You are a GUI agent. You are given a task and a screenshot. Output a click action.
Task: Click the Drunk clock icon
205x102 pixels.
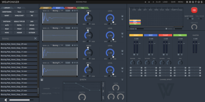[x=166, y=29]
